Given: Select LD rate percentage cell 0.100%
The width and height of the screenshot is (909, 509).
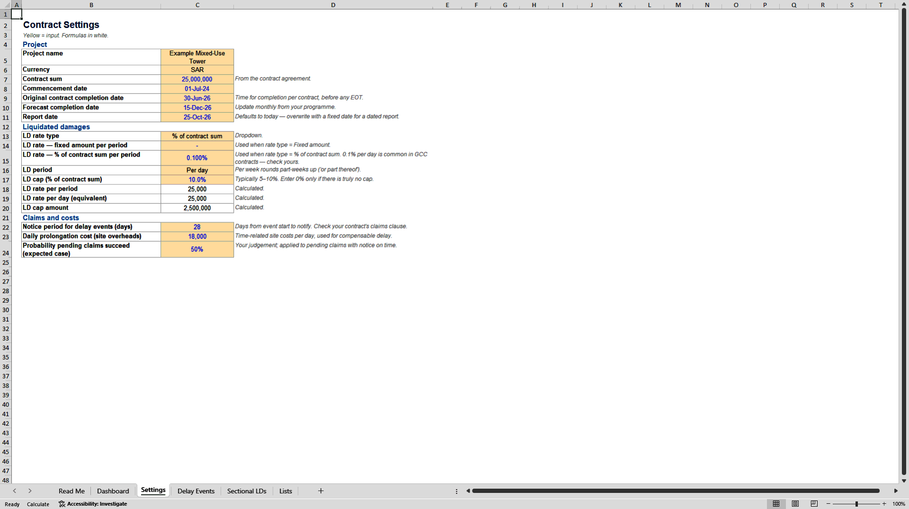Looking at the screenshot, I should pos(197,158).
